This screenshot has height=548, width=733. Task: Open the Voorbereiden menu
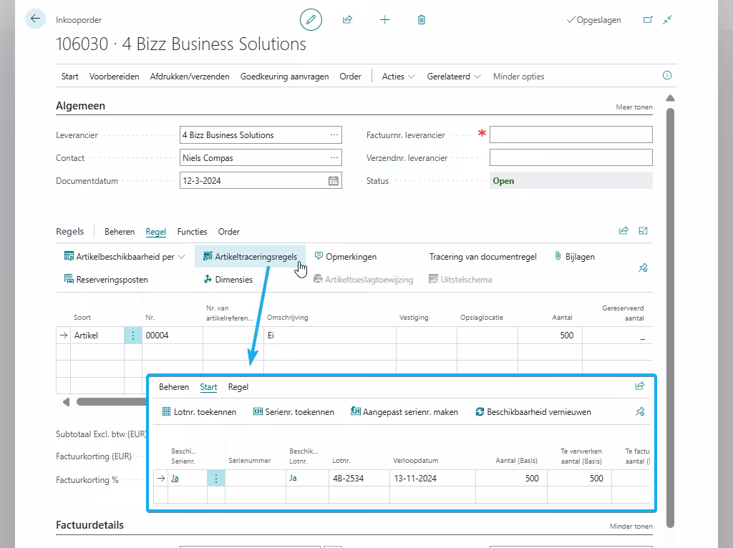pos(114,77)
